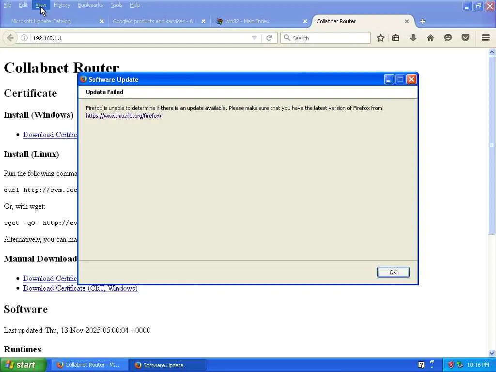Viewport: 496px width, 372px height.
Task: Open the Help menu
Action: click(x=135, y=5)
